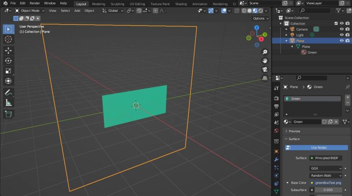Hide Camera in viewport via eye
The image size is (352, 196).
tap(342, 29)
